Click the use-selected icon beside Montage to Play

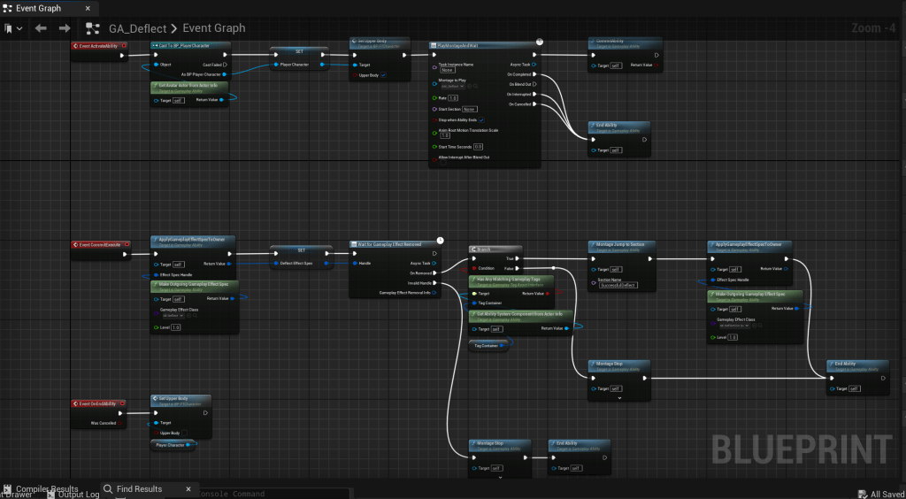[471, 87]
